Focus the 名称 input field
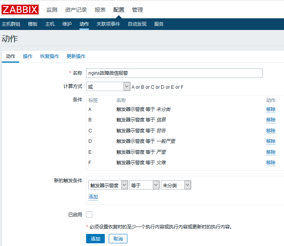 tap(174, 73)
